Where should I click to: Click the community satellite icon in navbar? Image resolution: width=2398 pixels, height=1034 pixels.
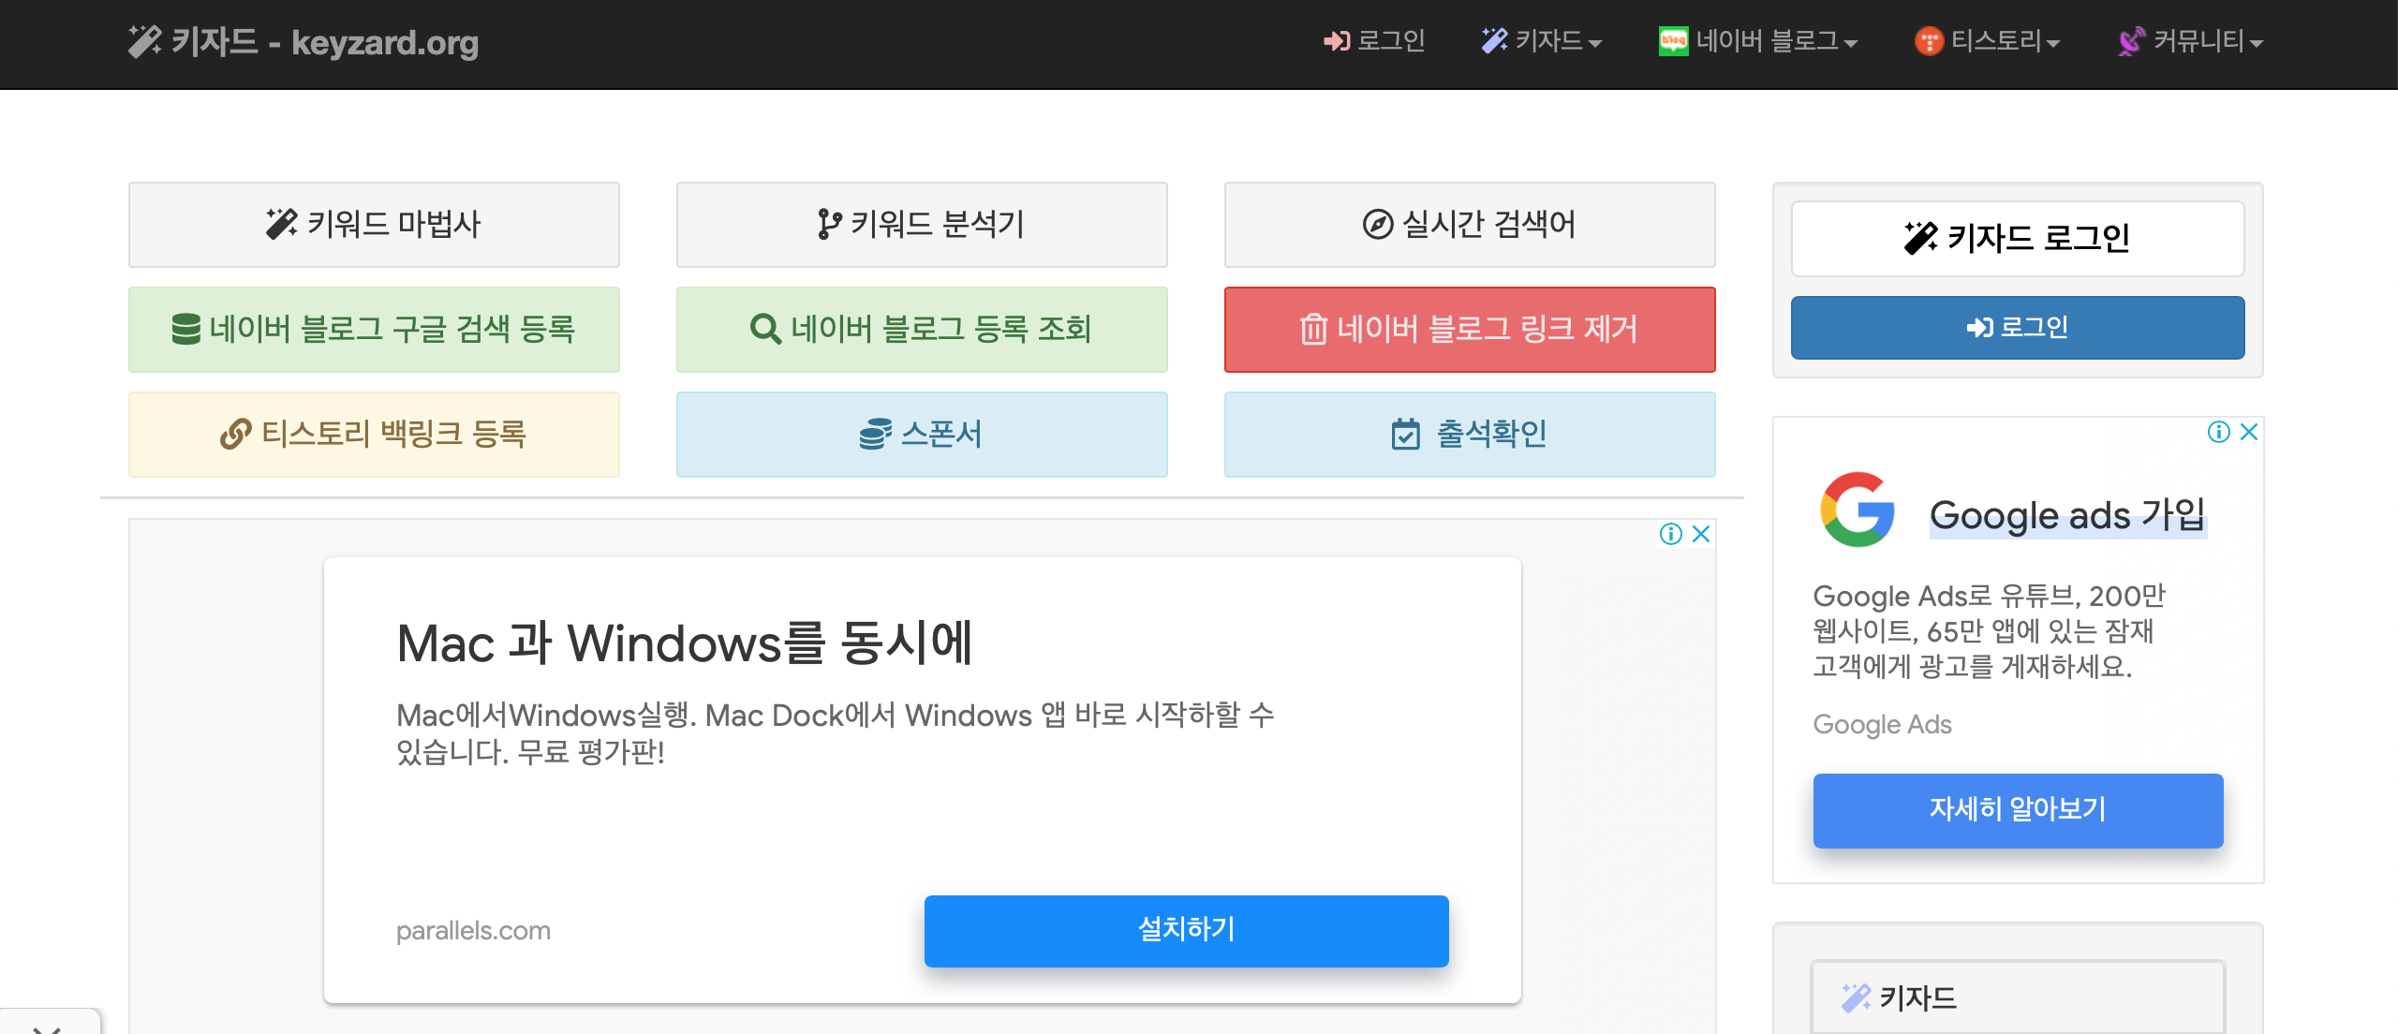(x=2131, y=41)
